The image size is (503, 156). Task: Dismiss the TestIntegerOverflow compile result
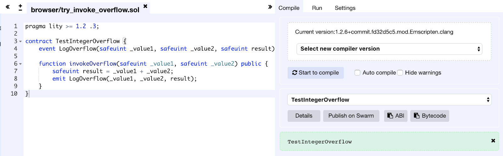[493, 141]
